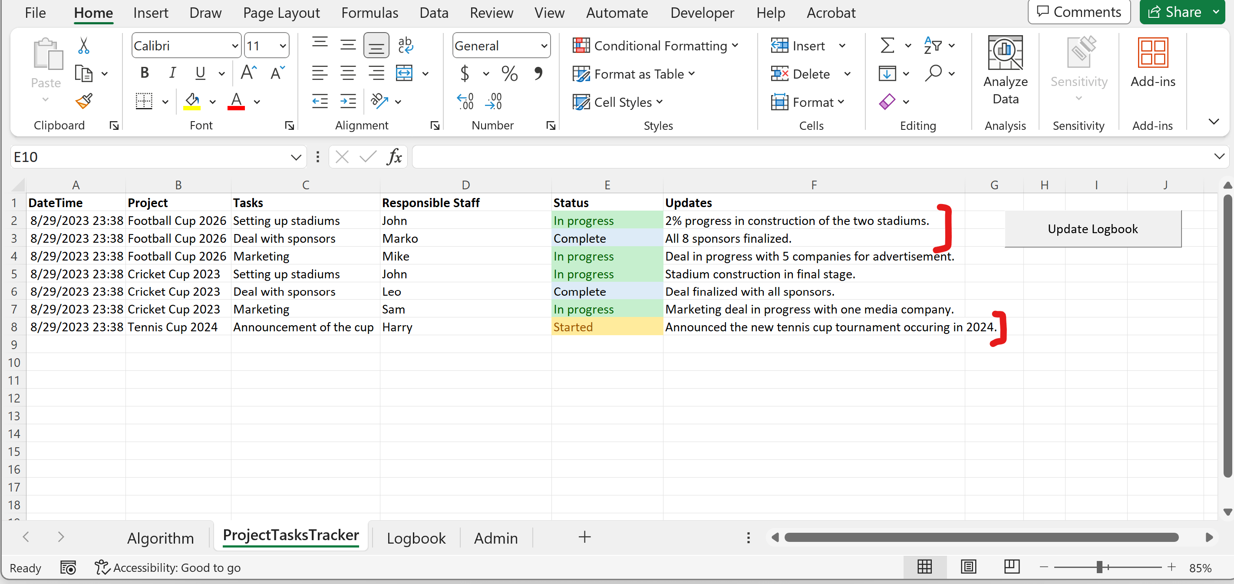The image size is (1234, 584).
Task: Toggle Bold formatting
Action: click(144, 73)
